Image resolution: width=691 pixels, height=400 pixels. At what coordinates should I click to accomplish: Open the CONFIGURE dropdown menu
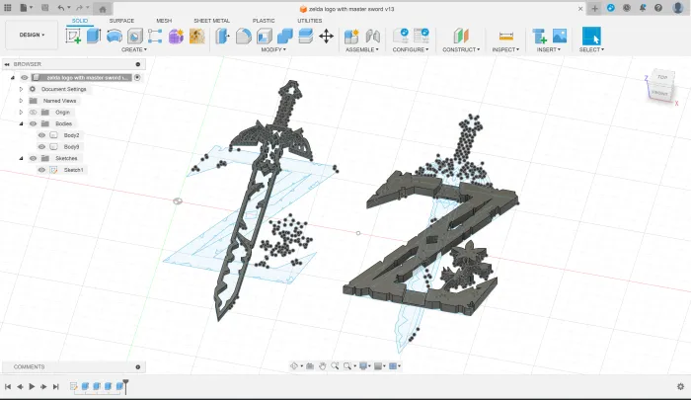411,49
